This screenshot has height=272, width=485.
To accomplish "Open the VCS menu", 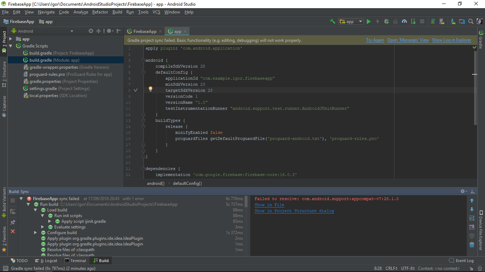I will 157,12.
